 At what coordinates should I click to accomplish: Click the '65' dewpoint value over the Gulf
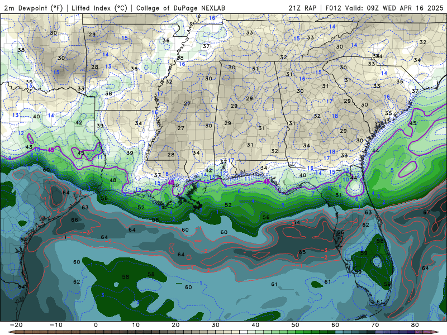click(302, 252)
